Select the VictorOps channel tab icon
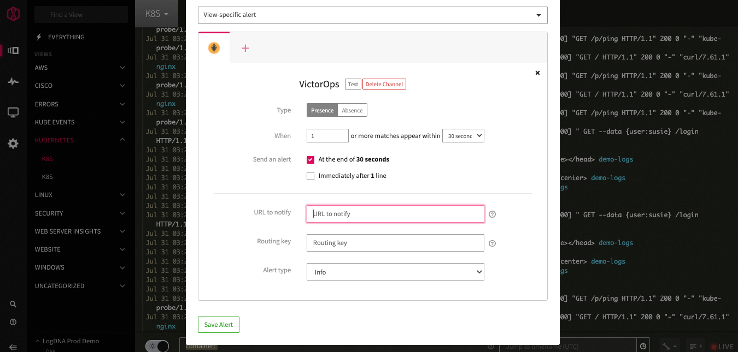Screen dimensions: 738x352 pyautogui.click(x=214, y=48)
